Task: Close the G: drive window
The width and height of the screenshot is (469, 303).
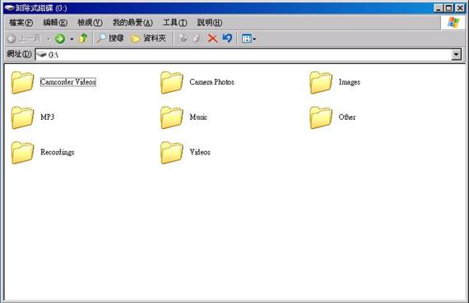Action: click(460, 8)
